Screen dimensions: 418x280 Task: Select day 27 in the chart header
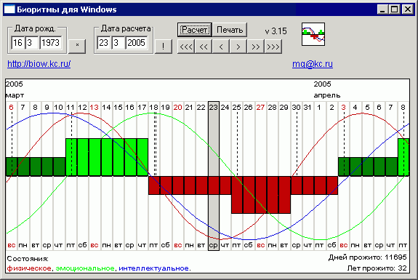pos(260,107)
